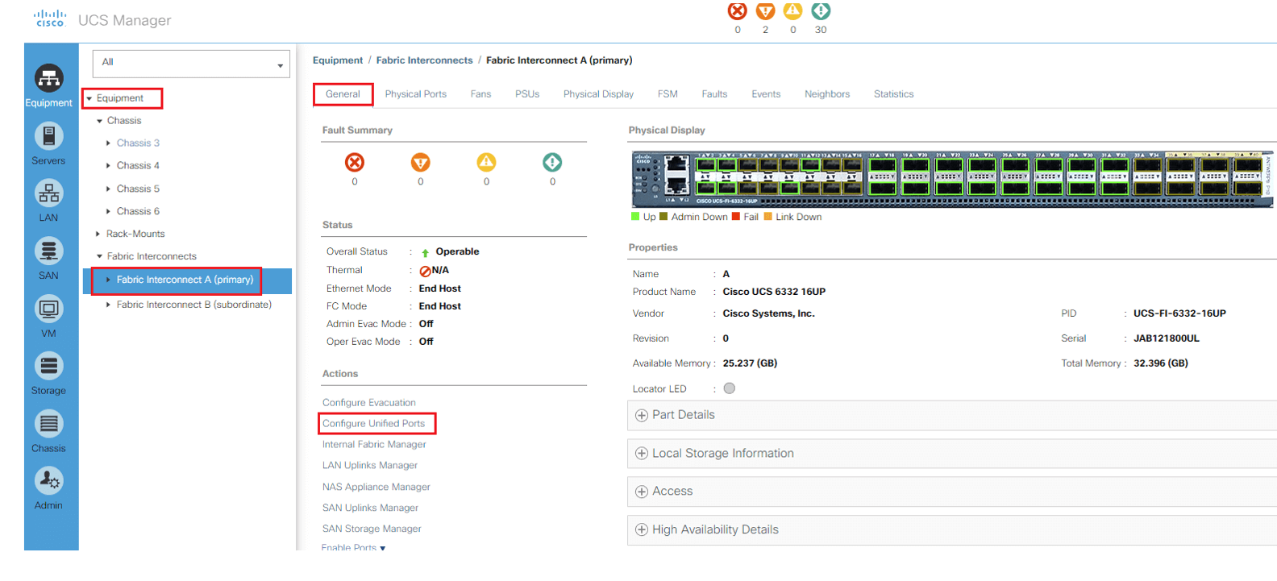The width and height of the screenshot is (1277, 581).
Task: Expand the Chassis 3 tree node
Action: click(108, 143)
